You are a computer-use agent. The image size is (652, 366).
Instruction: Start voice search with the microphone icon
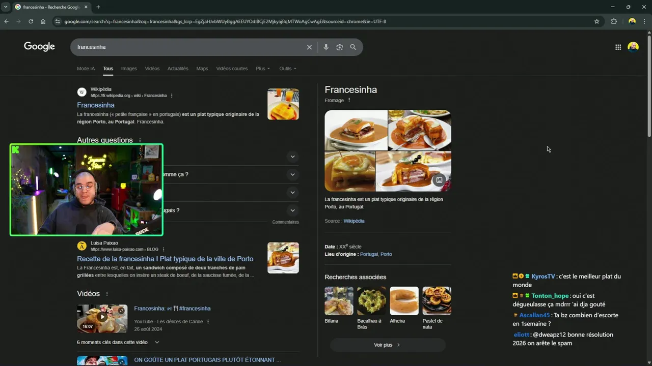click(326, 47)
